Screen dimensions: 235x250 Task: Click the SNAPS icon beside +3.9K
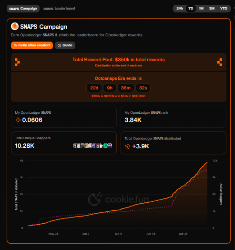[128, 146]
